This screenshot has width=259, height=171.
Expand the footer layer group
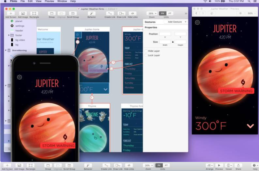click(9, 35)
